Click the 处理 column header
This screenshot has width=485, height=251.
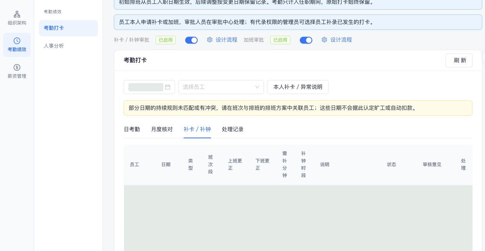click(463, 165)
